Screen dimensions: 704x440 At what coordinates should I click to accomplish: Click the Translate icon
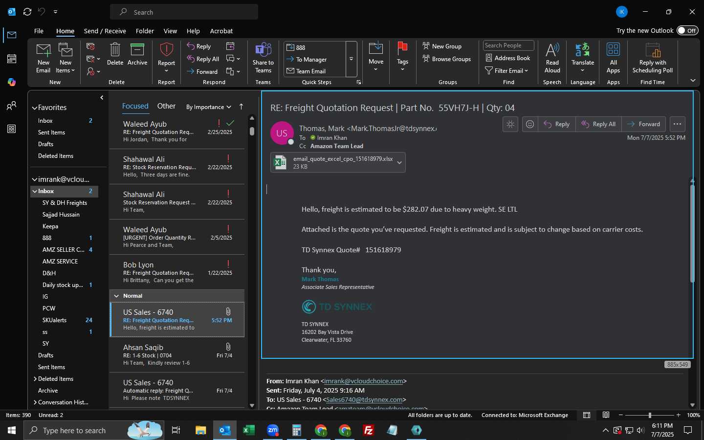tap(583, 50)
